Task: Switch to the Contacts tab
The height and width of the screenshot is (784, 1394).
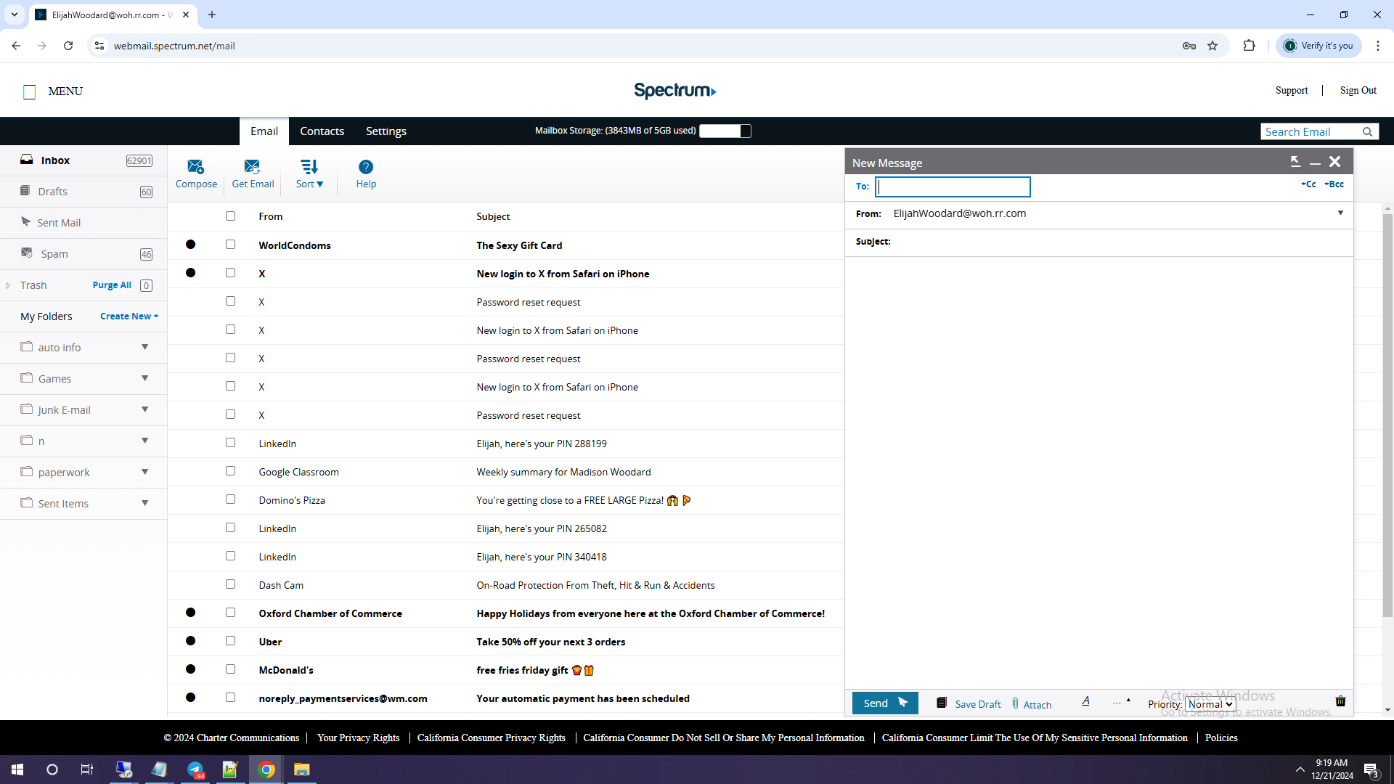Action: tap(322, 131)
